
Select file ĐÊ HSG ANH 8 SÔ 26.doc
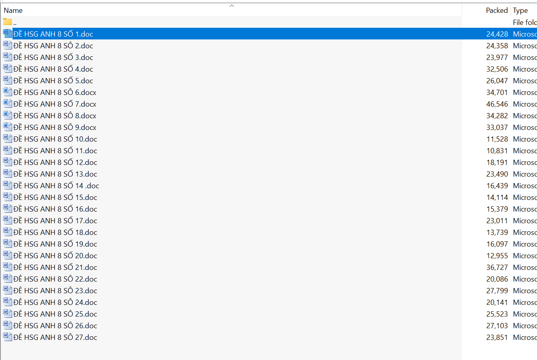[x=55, y=326]
